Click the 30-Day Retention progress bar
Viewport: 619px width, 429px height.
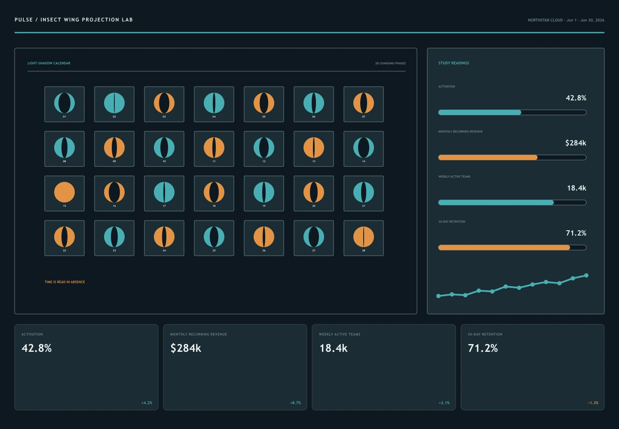click(x=512, y=248)
